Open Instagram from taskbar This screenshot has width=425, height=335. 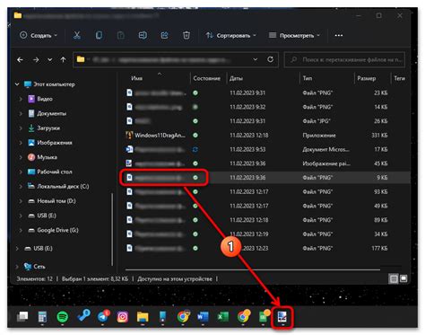[123, 317]
